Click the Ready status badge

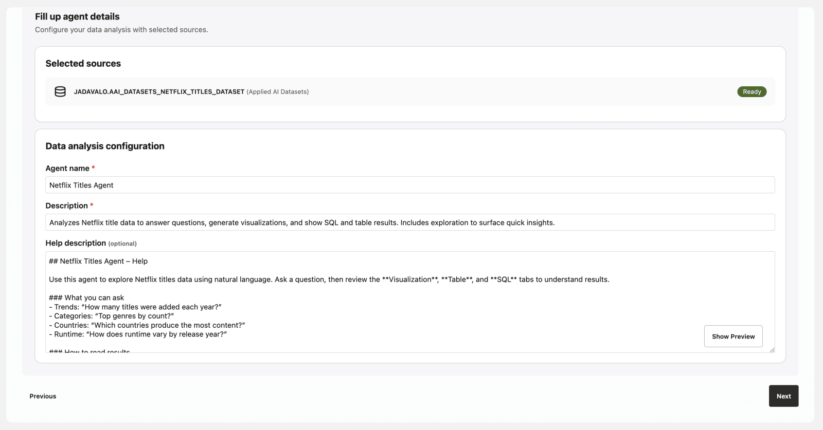click(752, 91)
